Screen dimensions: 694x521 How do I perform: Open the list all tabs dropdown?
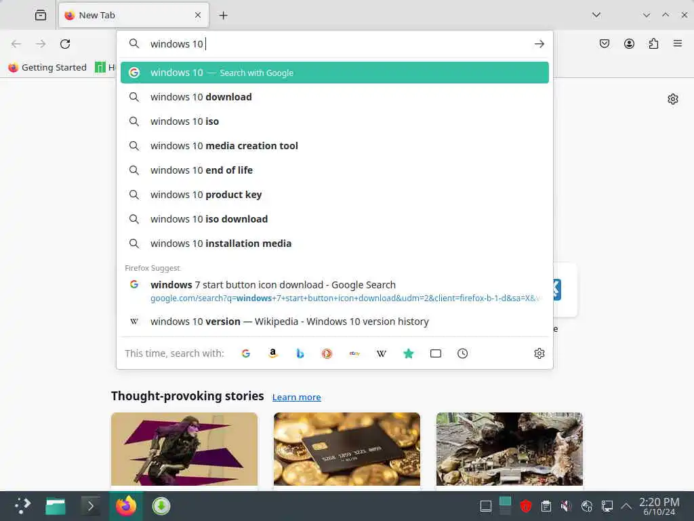click(x=596, y=15)
